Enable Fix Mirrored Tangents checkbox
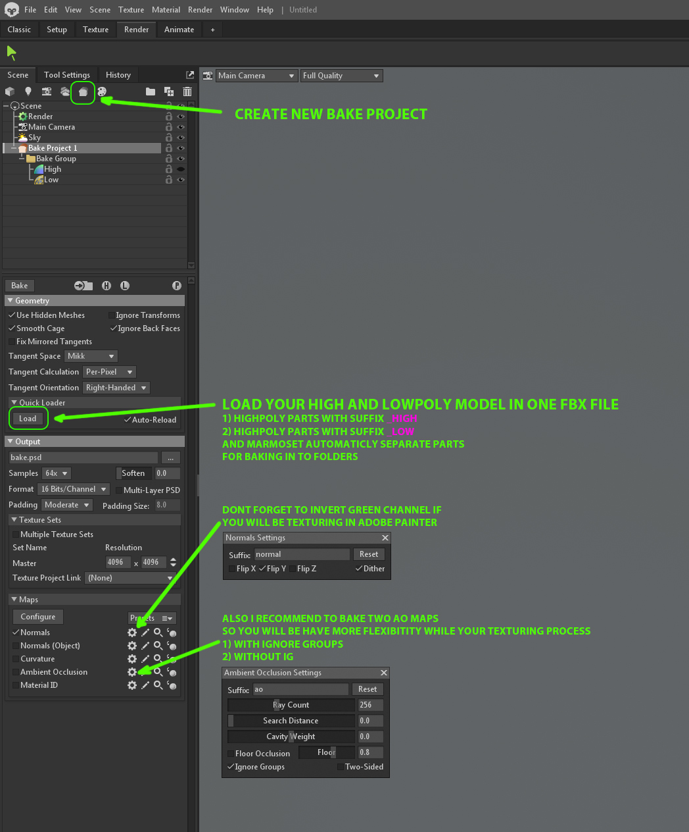Image resolution: width=689 pixels, height=832 pixels. tap(12, 342)
